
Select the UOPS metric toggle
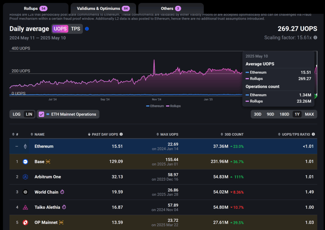60,29
